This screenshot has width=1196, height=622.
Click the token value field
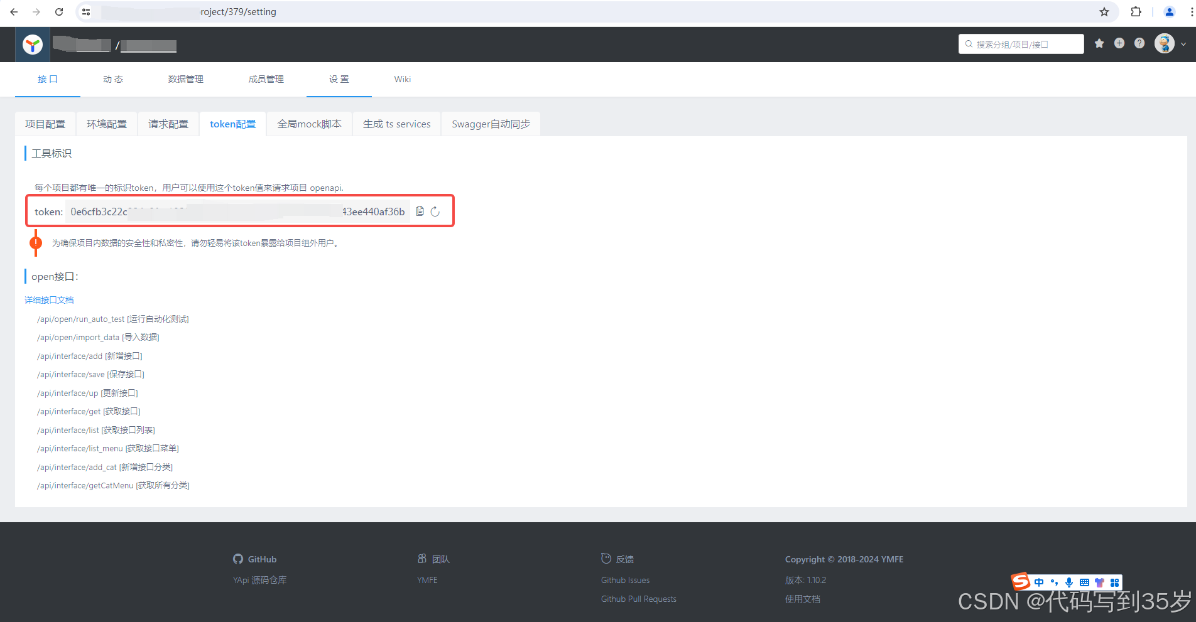[x=237, y=212]
